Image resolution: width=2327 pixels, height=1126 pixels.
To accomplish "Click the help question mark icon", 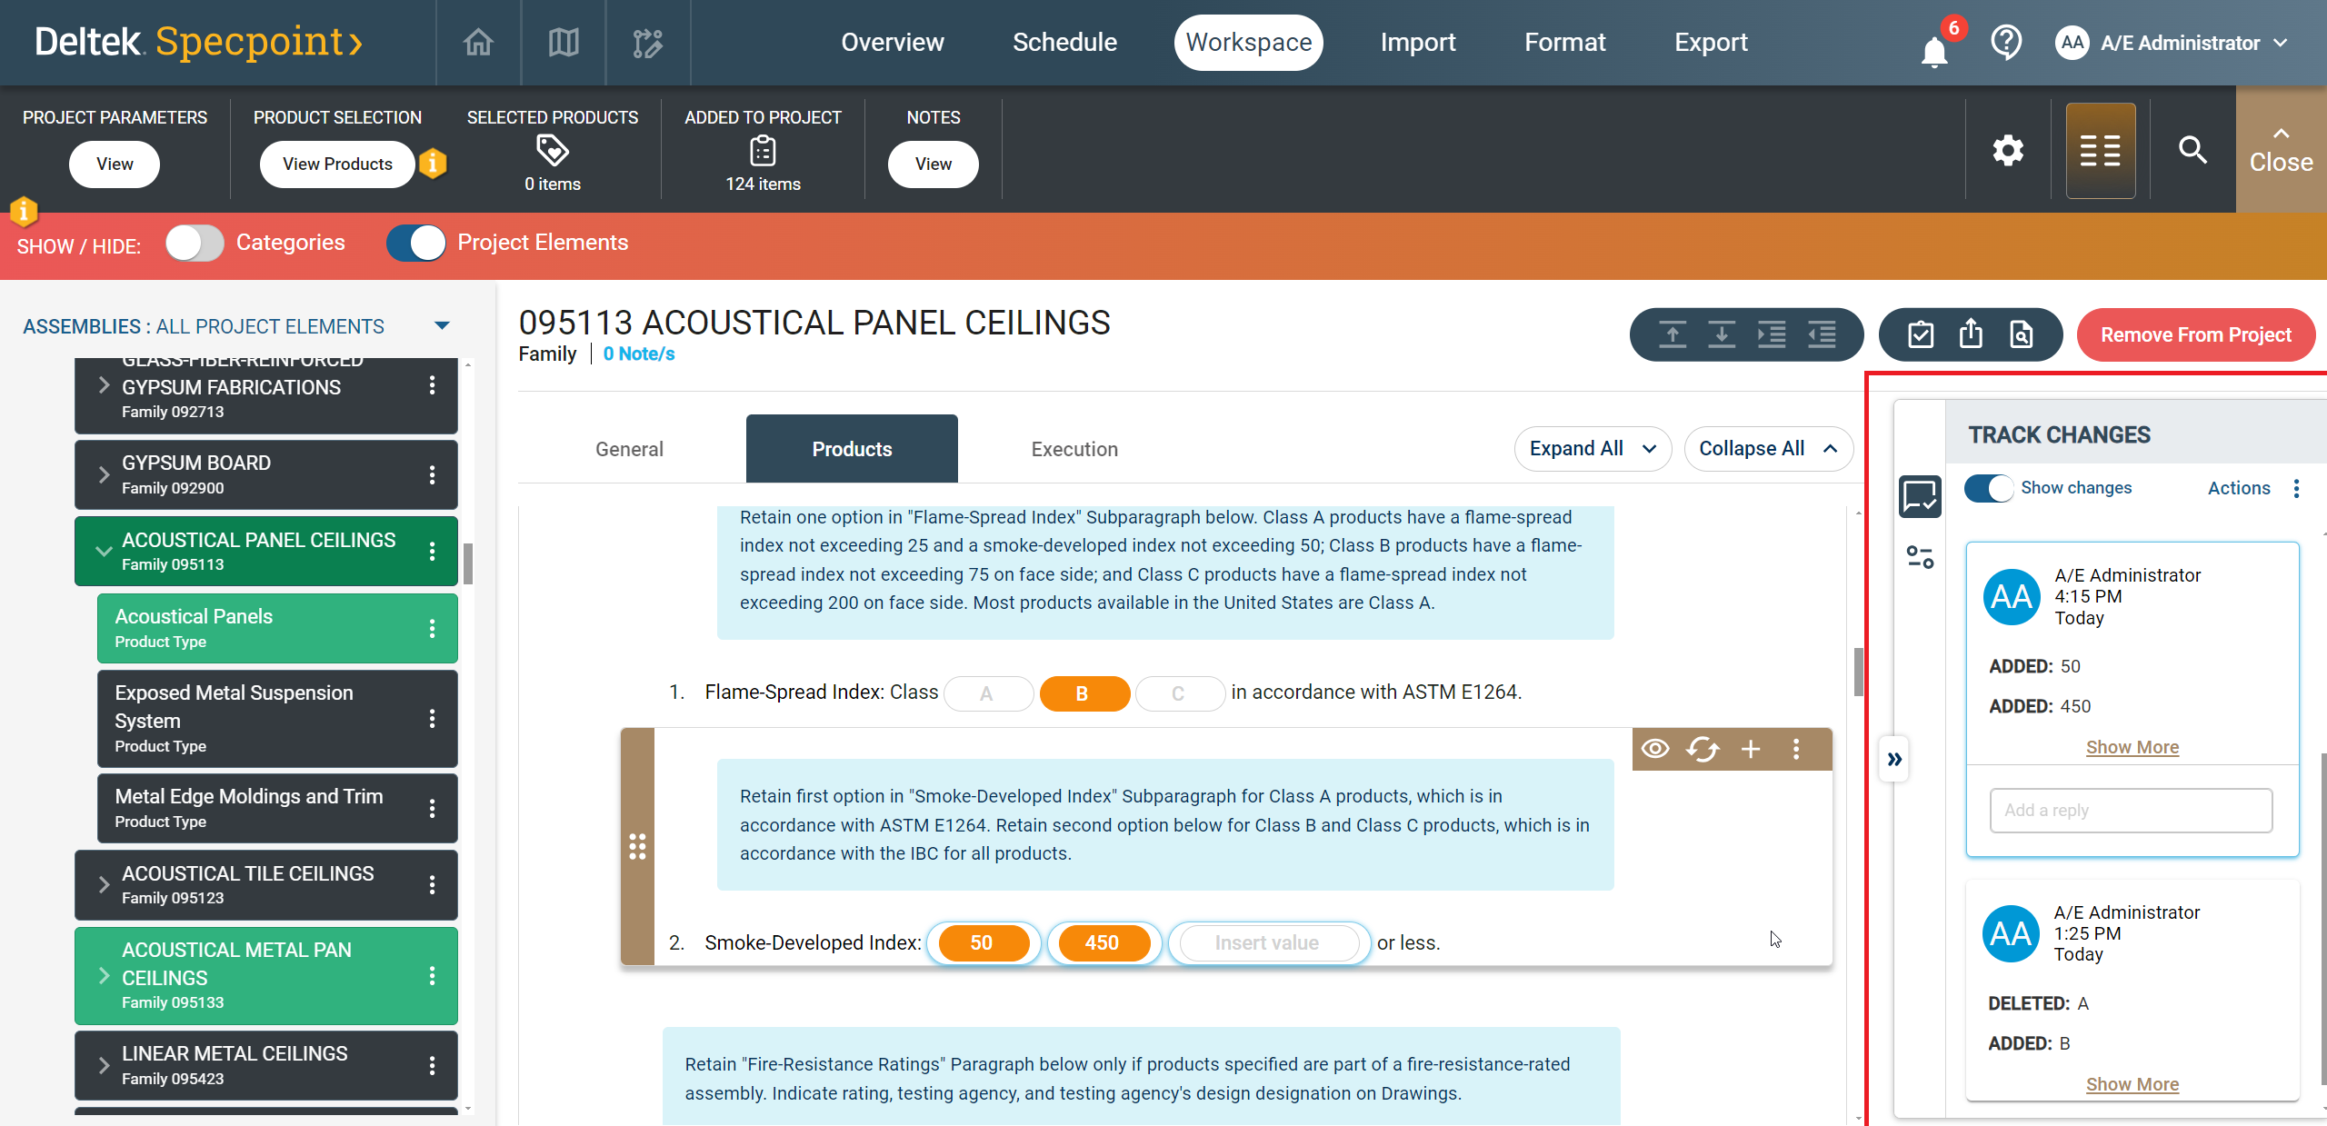I will click(x=2005, y=43).
